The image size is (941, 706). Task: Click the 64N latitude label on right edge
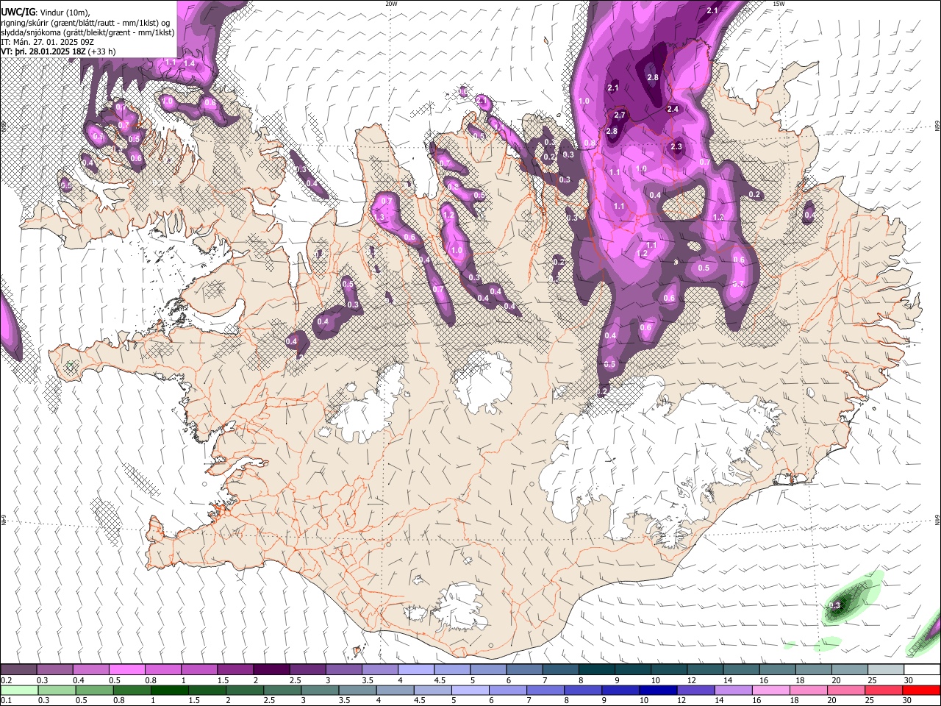[937, 519]
